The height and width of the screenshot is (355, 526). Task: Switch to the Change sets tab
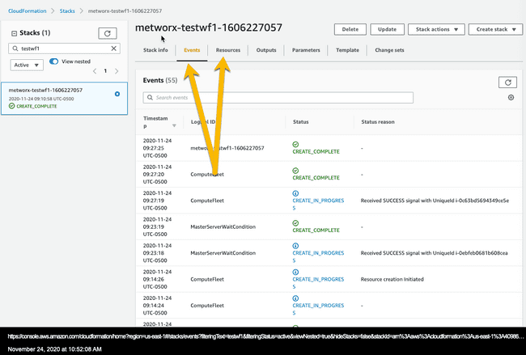pyautogui.click(x=389, y=50)
